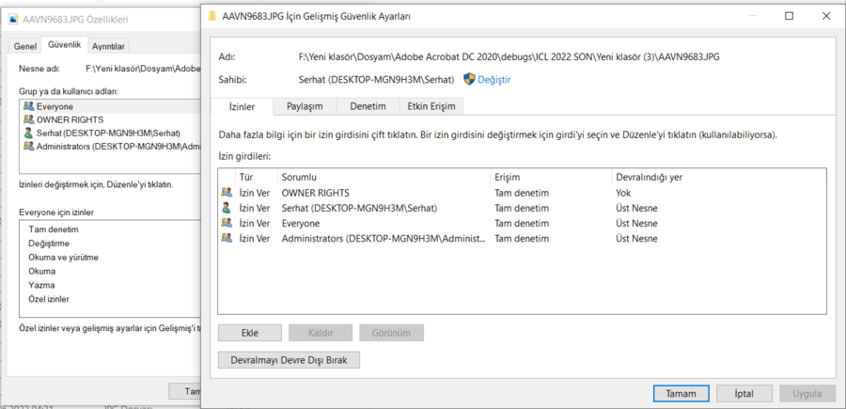The height and width of the screenshot is (409, 846).
Task: Click the folder icon in Advanced Security title bar
Action: (212, 16)
